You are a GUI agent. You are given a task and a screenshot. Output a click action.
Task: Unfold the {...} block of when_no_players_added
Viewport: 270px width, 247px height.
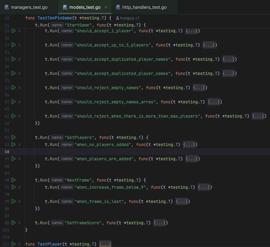[189, 145]
